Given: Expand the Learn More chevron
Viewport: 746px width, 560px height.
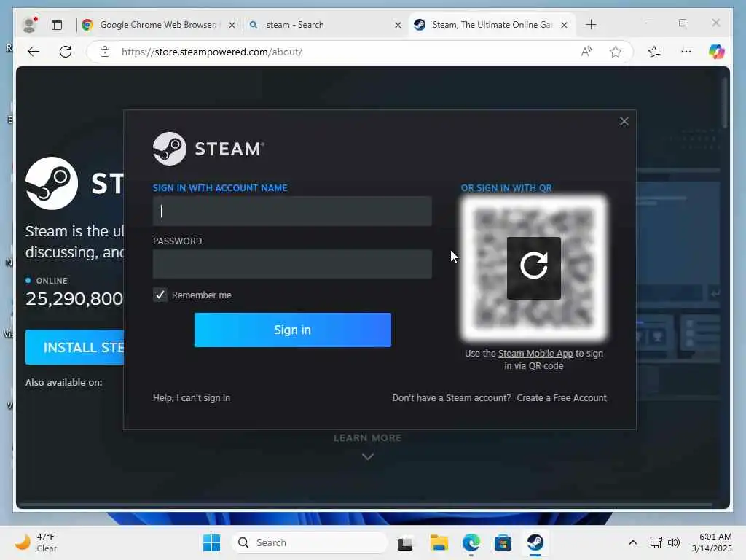Looking at the screenshot, I should [367, 456].
